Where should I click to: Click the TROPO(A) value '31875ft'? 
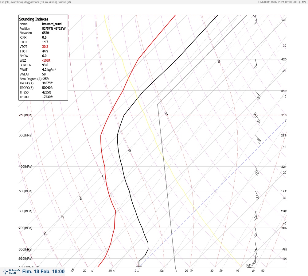pyautogui.click(x=47, y=83)
